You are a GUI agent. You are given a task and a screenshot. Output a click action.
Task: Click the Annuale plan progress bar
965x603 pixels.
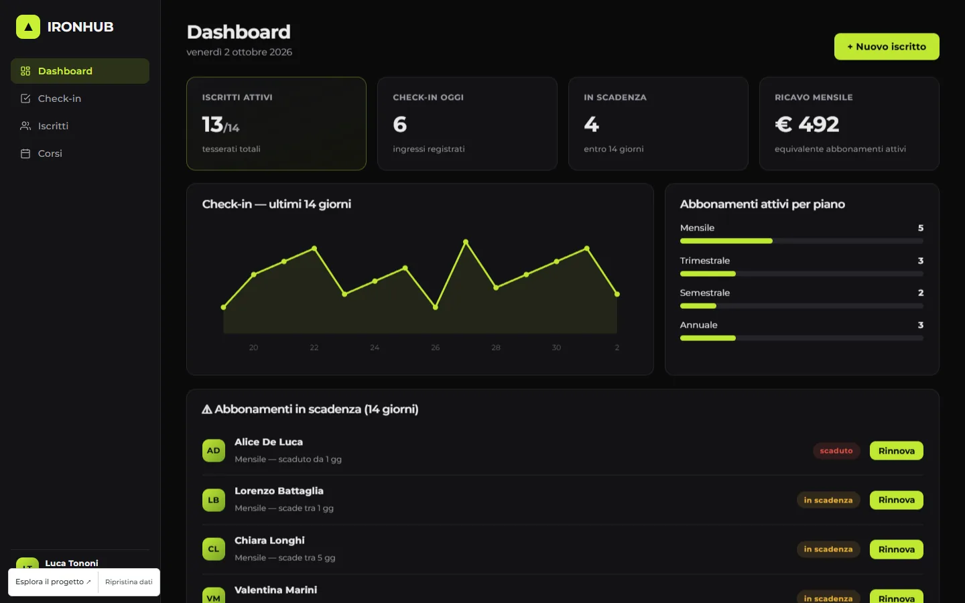801,338
